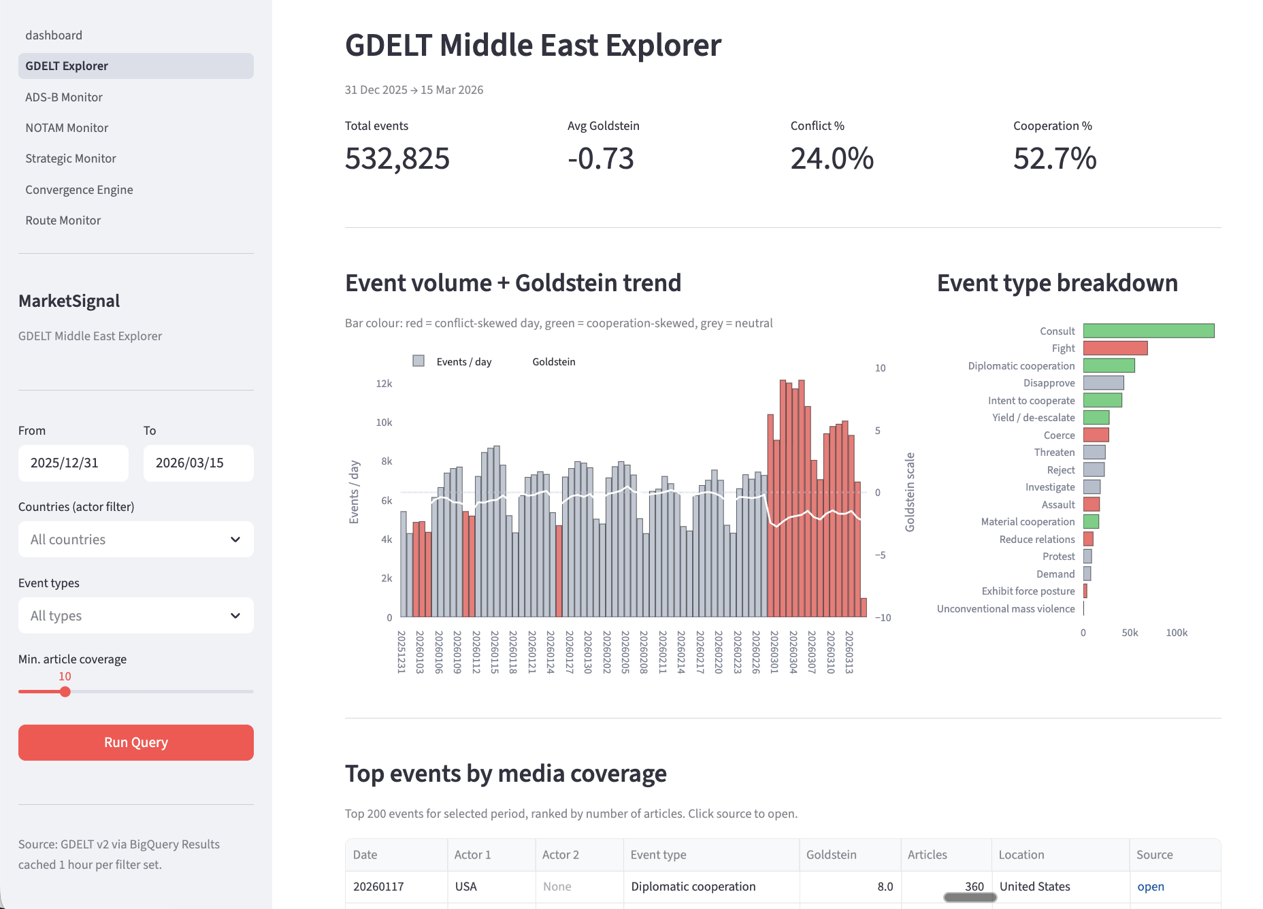
Task: Click the Consult bar in event breakdown
Action: (x=1148, y=331)
